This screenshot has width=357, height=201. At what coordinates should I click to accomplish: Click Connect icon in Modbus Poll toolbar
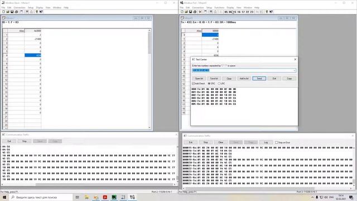click(211, 12)
